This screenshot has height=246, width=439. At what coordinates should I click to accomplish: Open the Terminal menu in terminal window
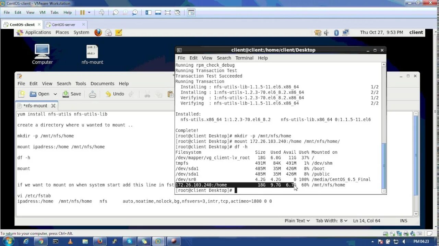pos(244,58)
